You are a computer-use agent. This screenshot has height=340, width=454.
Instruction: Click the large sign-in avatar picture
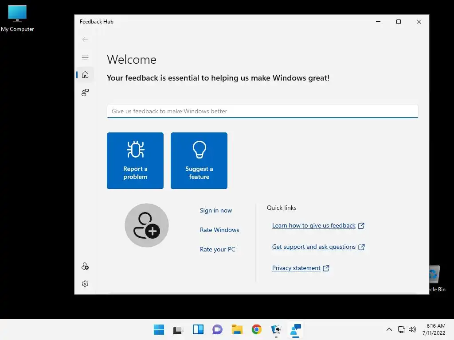pos(147,225)
